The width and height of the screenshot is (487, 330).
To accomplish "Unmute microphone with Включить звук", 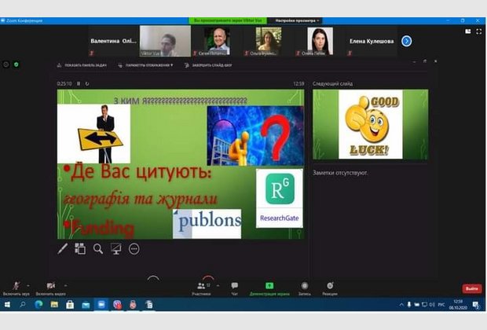I will point(16,288).
